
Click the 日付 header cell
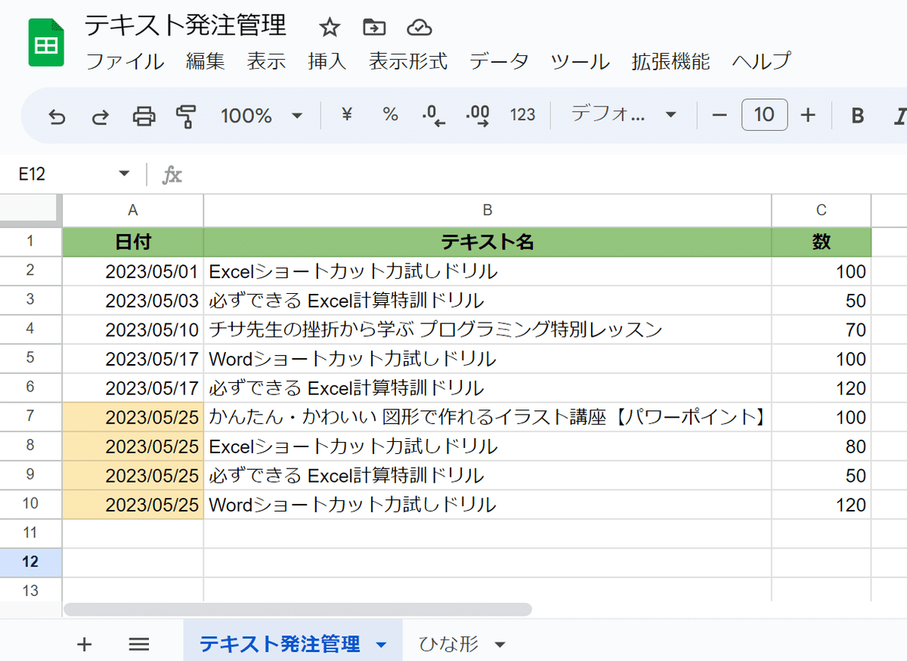(x=133, y=242)
